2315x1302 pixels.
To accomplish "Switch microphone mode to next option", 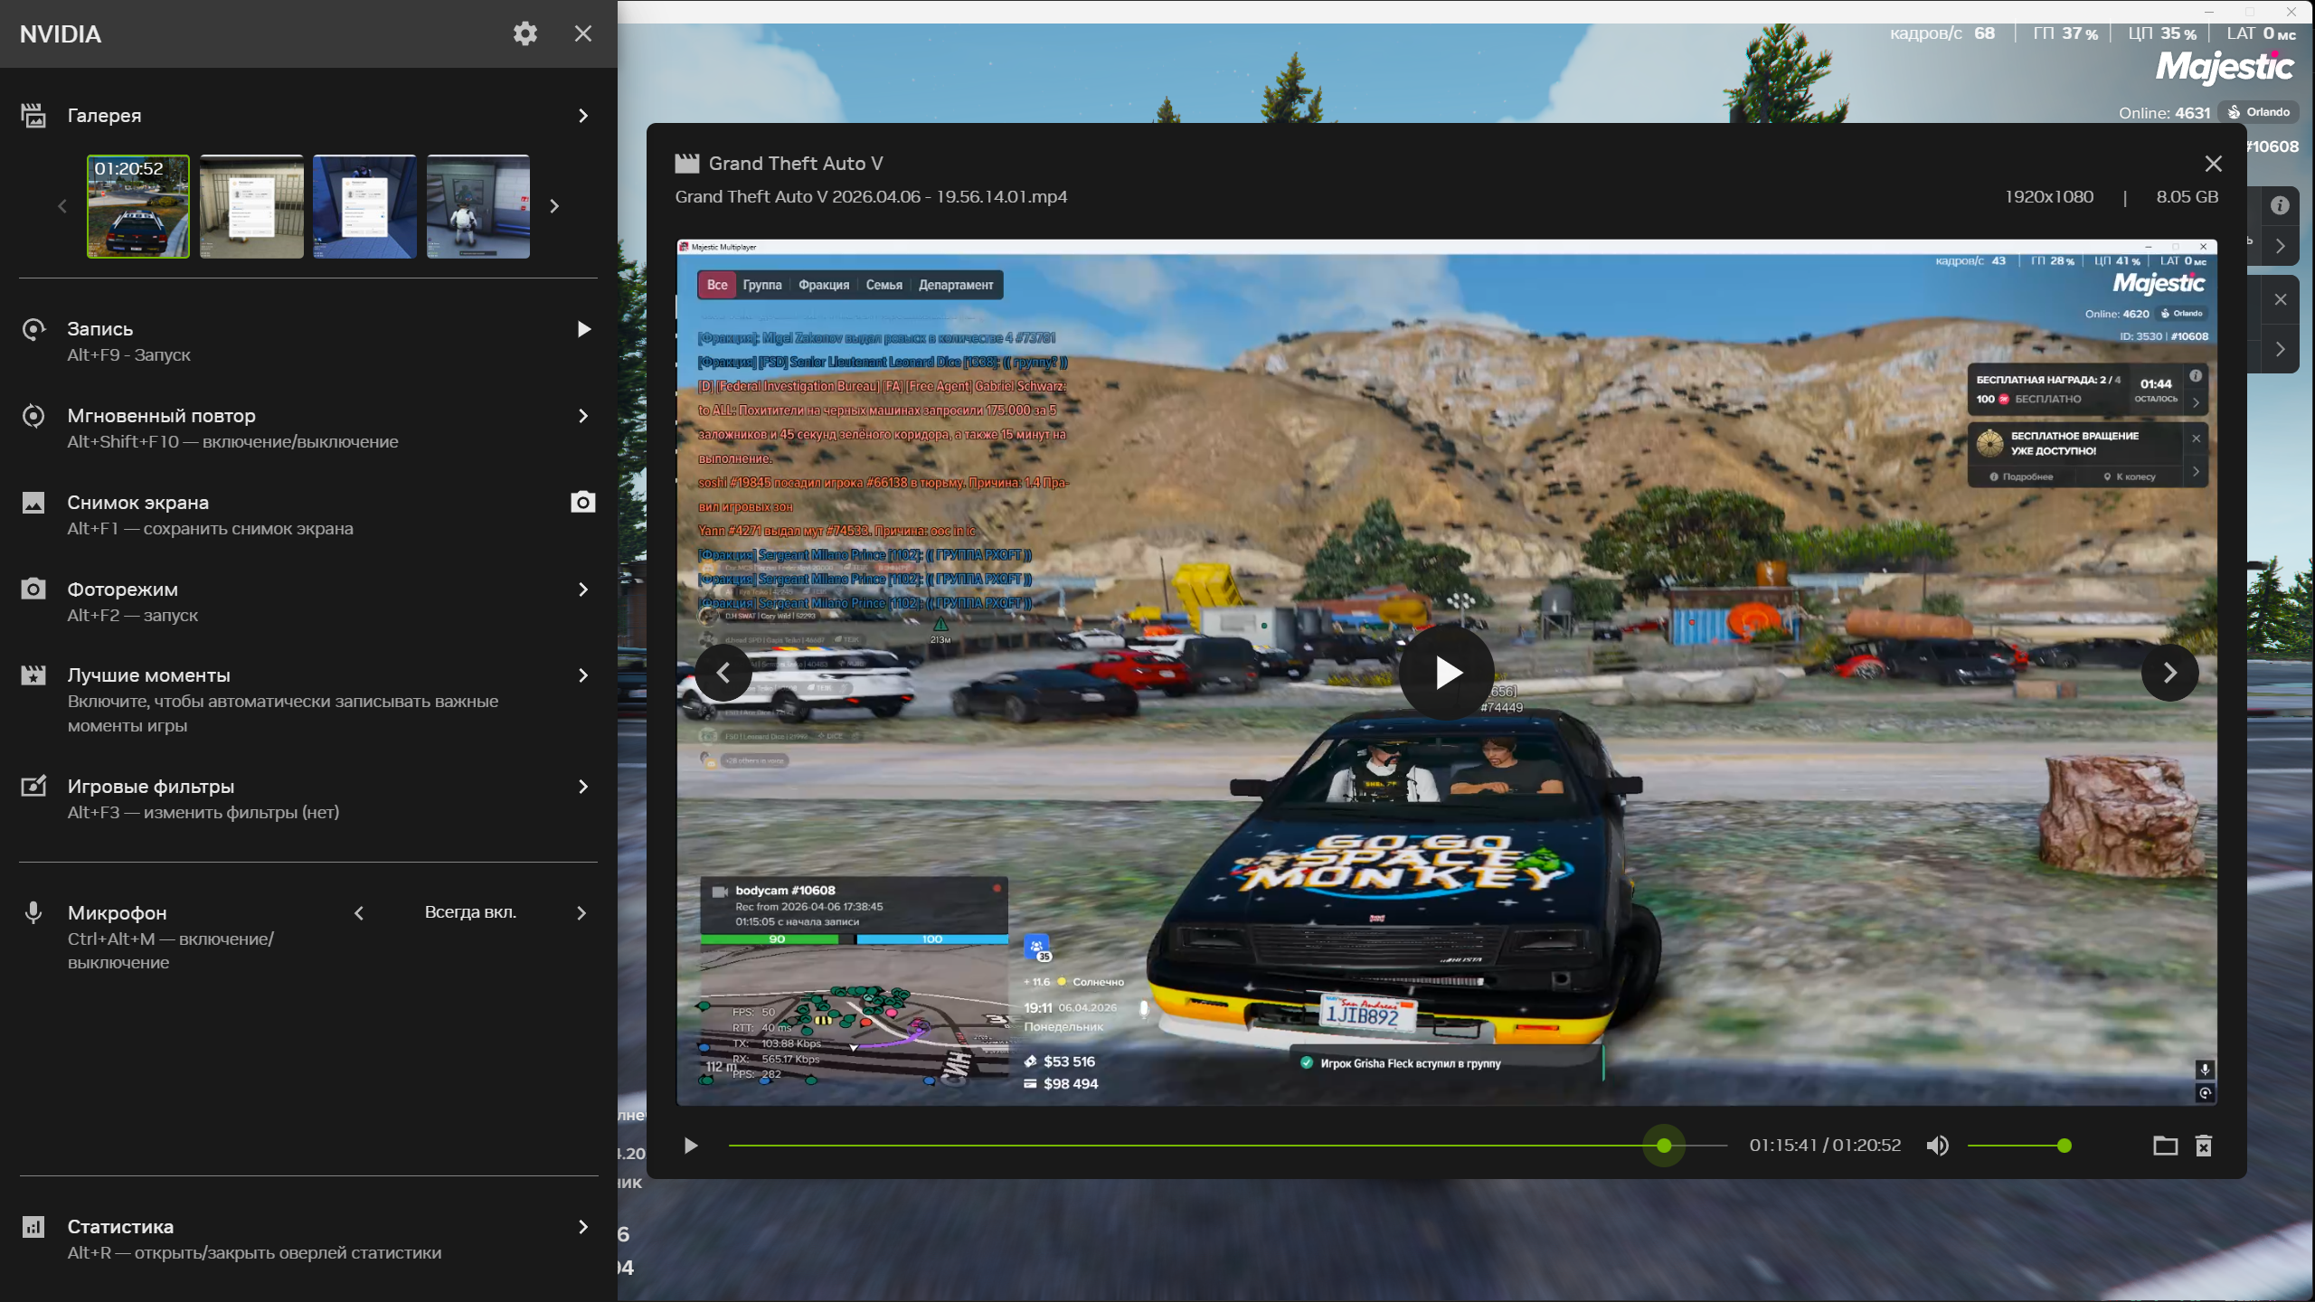I will [x=581, y=913].
